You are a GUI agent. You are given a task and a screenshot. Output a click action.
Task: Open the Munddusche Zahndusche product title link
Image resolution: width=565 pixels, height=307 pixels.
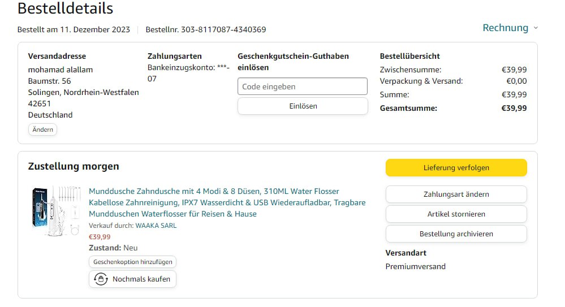click(x=227, y=202)
